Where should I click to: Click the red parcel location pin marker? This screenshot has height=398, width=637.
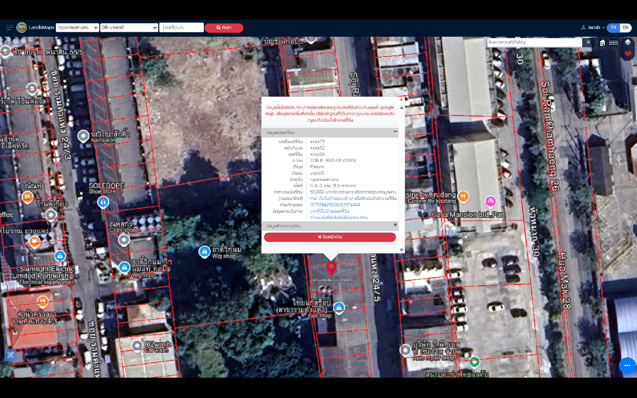[x=331, y=268]
